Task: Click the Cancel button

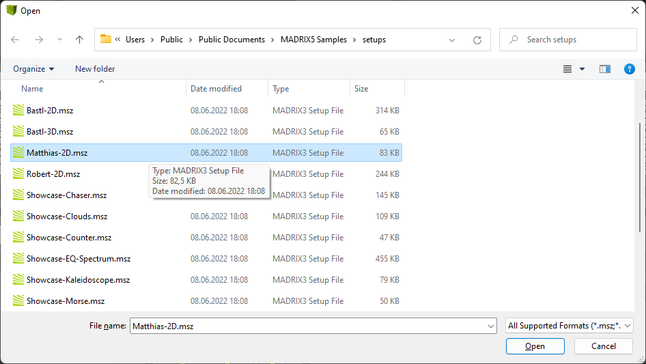Action: click(603, 346)
